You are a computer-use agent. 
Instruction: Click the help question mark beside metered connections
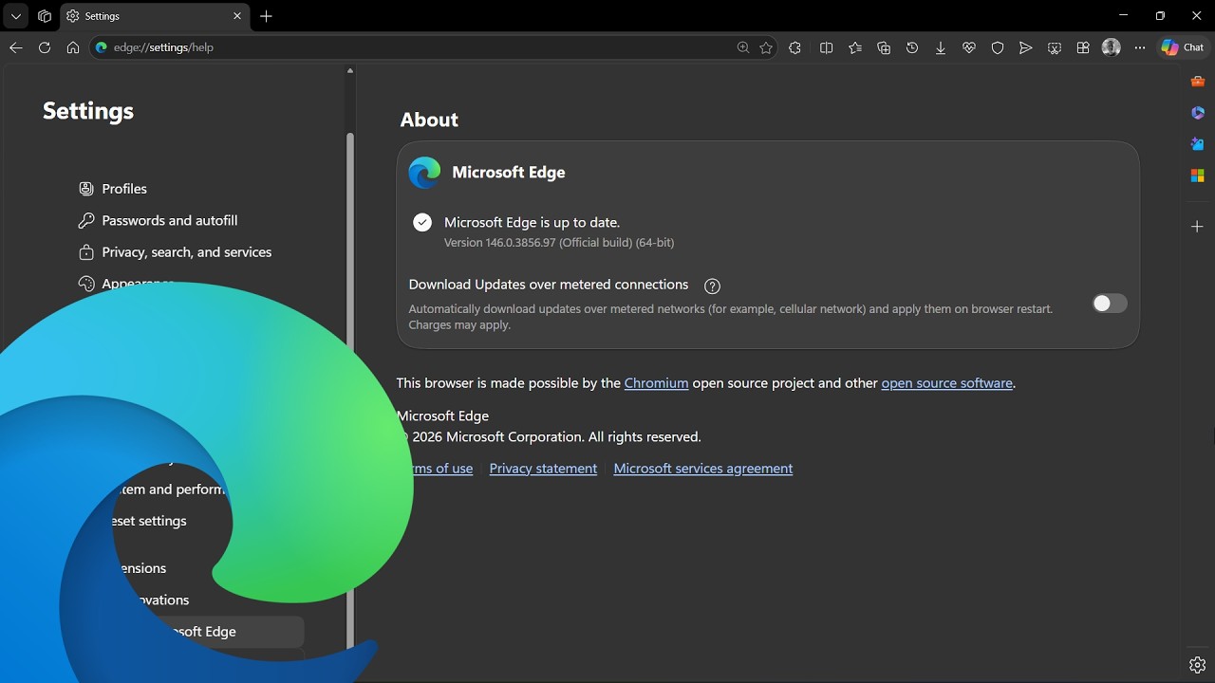click(712, 286)
